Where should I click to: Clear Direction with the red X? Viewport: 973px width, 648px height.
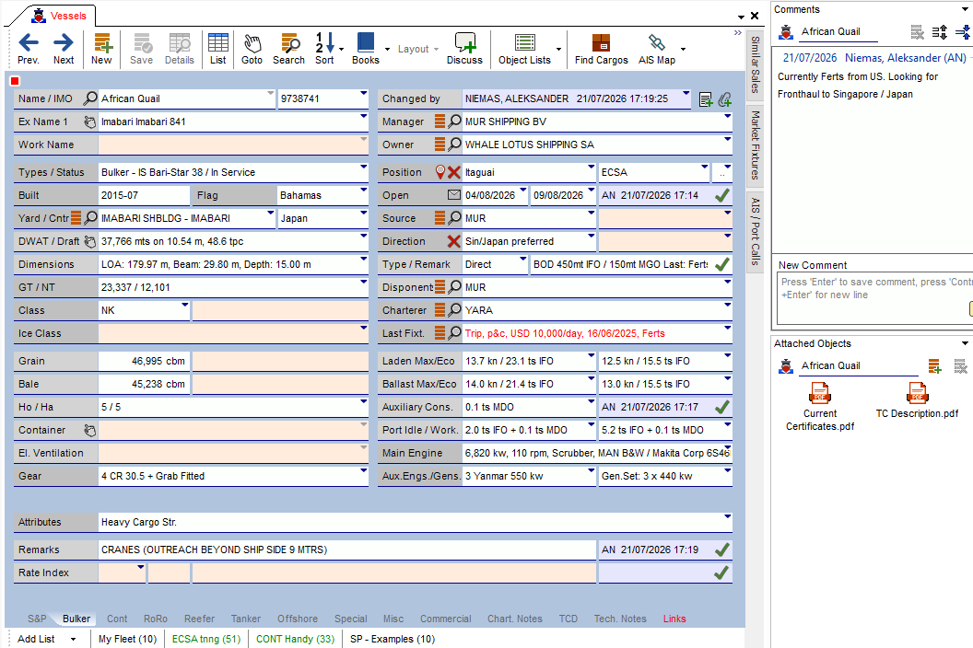tap(454, 241)
